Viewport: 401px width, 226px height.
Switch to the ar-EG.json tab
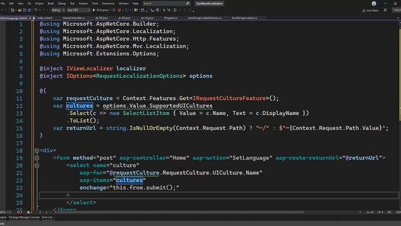tap(124, 18)
